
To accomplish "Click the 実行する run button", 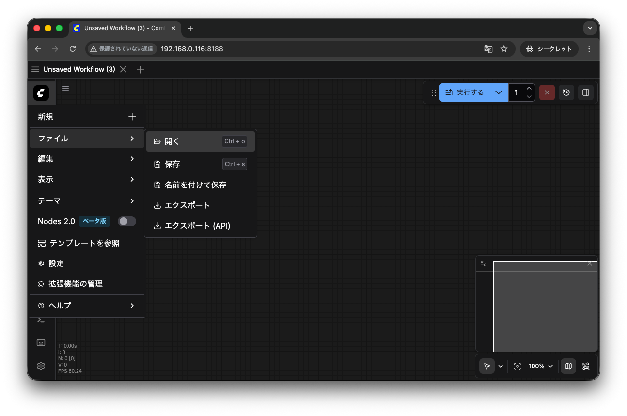I will [465, 92].
